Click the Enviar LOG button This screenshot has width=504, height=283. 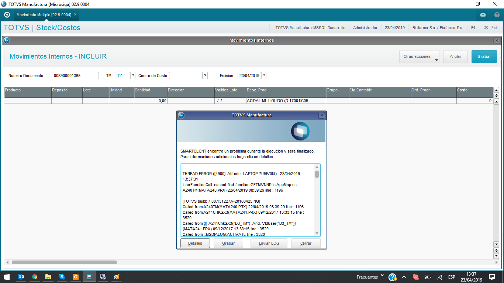tap(270, 243)
